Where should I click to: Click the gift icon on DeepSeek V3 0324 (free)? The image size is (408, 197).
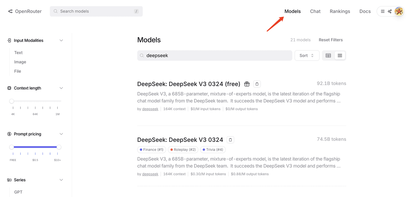pyautogui.click(x=247, y=84)
